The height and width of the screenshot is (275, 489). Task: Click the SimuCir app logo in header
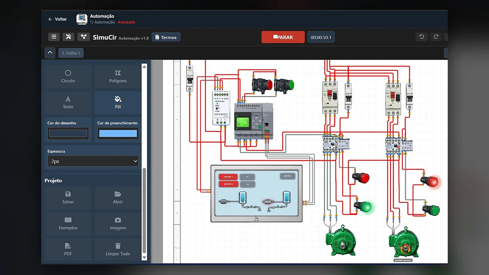[x=82, y=19]
